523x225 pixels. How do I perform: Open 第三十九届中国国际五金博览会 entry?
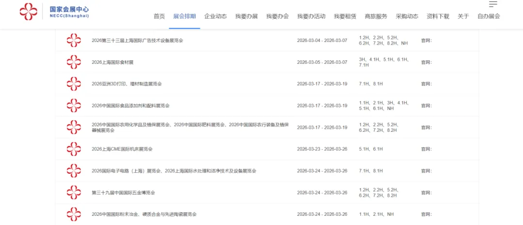click(123, 193)
